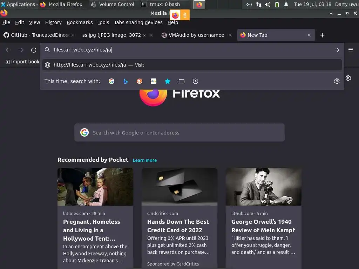Open the History menu
This screenshot has width=359, height=269.
(53, 22)
